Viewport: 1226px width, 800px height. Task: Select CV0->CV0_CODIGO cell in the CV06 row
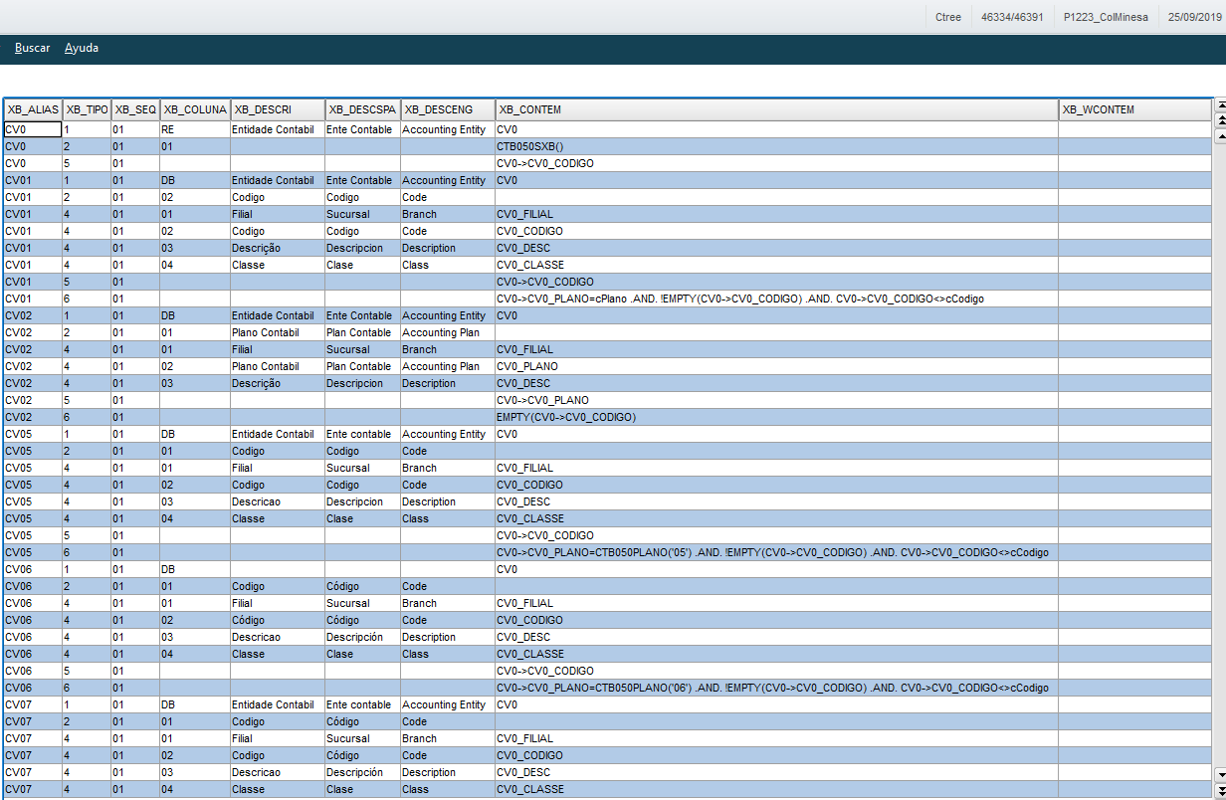click(x=776, y=671)
